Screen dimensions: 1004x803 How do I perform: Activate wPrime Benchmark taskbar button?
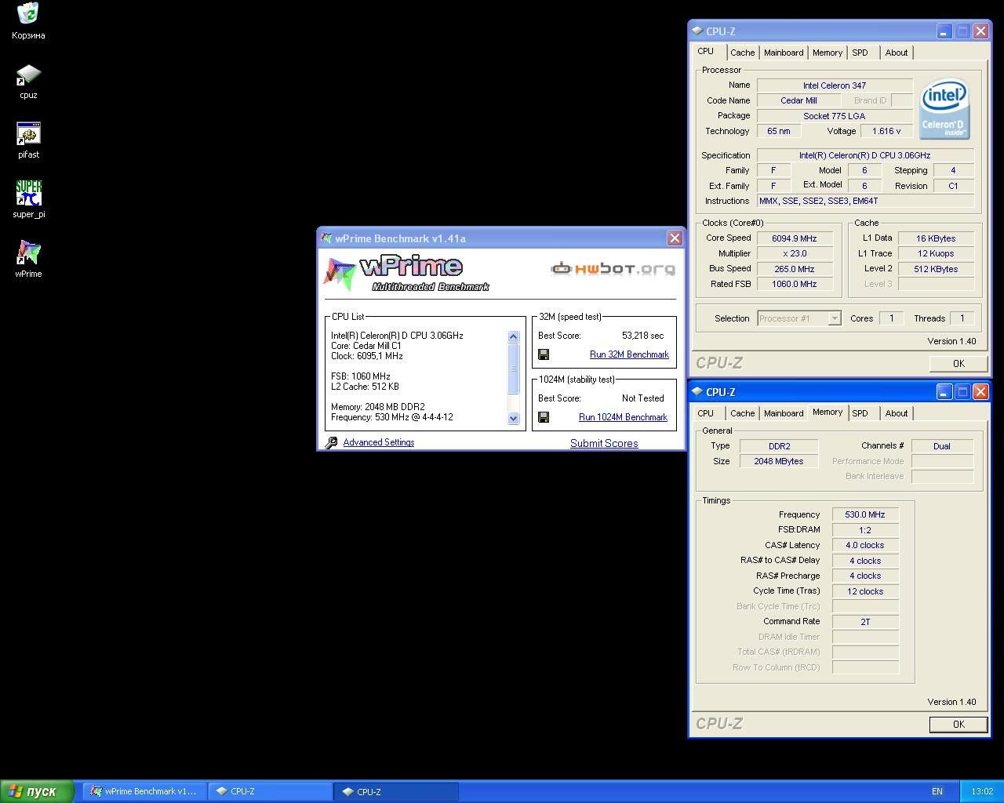click(144, 791)
